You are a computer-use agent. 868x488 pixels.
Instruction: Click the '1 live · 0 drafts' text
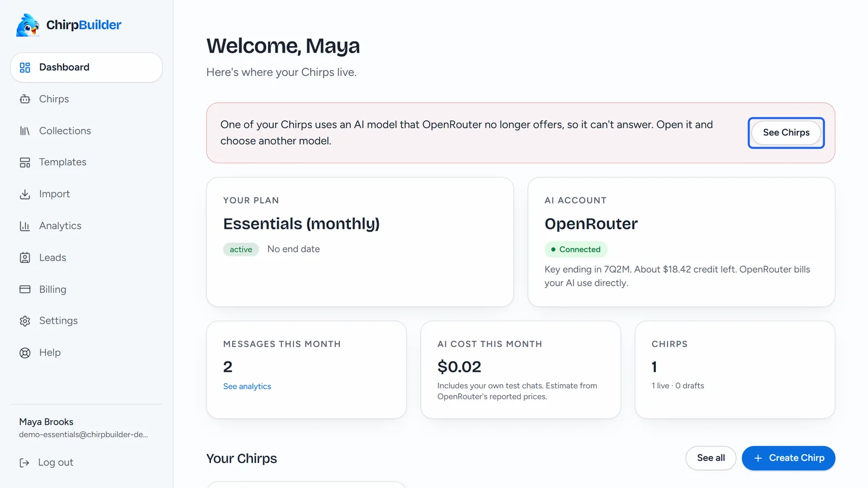click(678, 386)
